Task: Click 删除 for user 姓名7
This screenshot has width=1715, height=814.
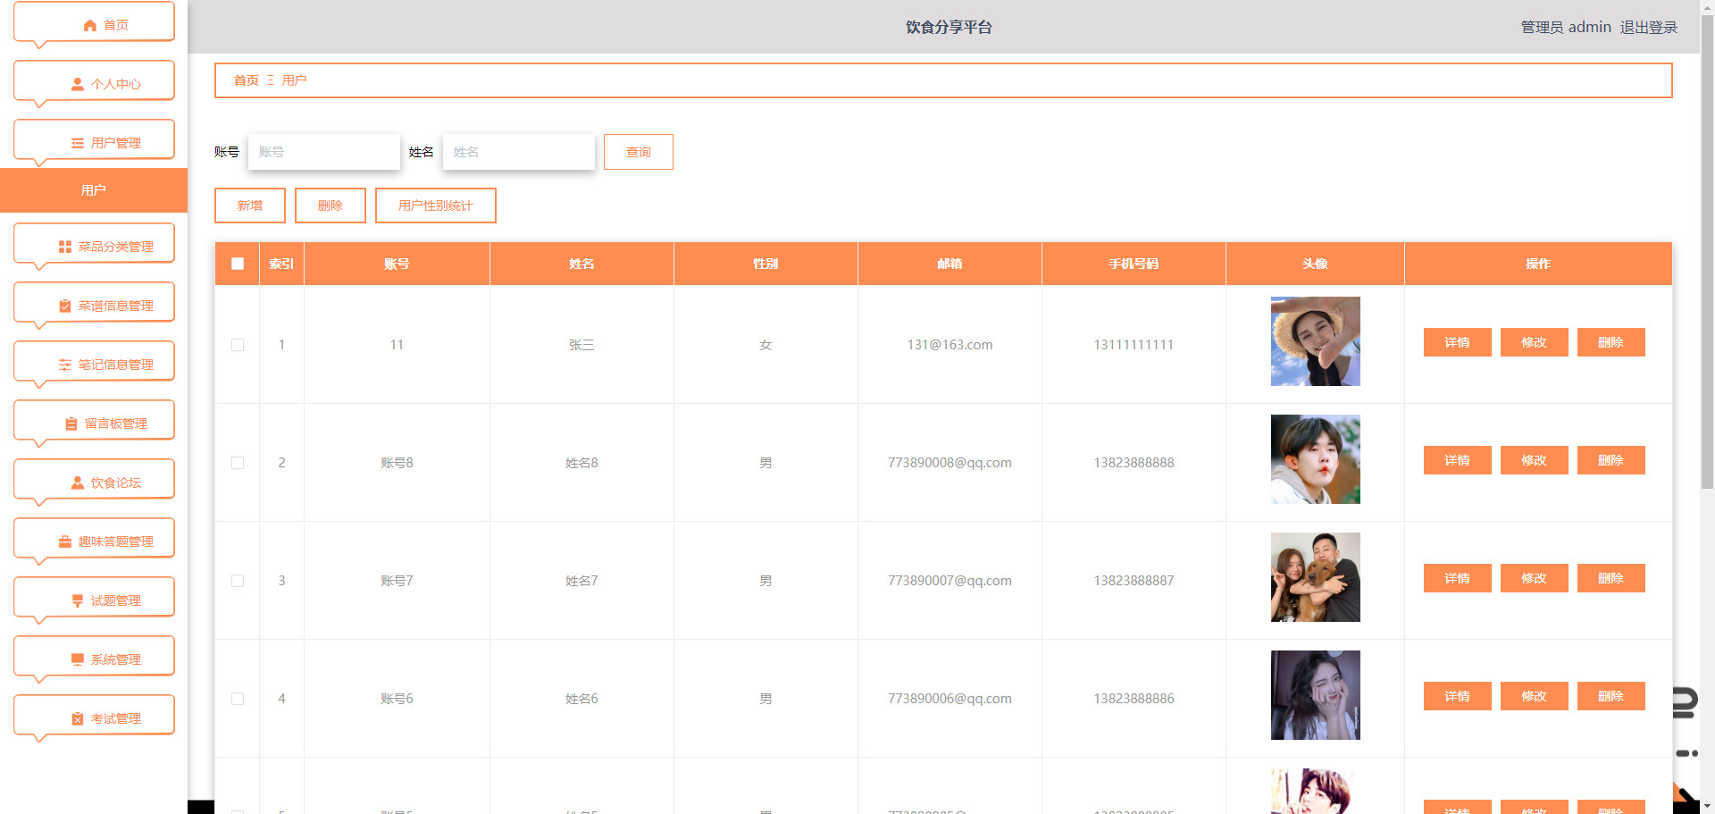Action: pyautogui.click(x=1611, y=578)
